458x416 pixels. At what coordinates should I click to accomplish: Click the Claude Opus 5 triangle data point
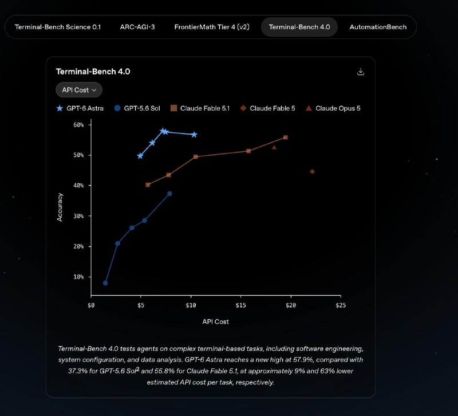(x=274, y=147)
